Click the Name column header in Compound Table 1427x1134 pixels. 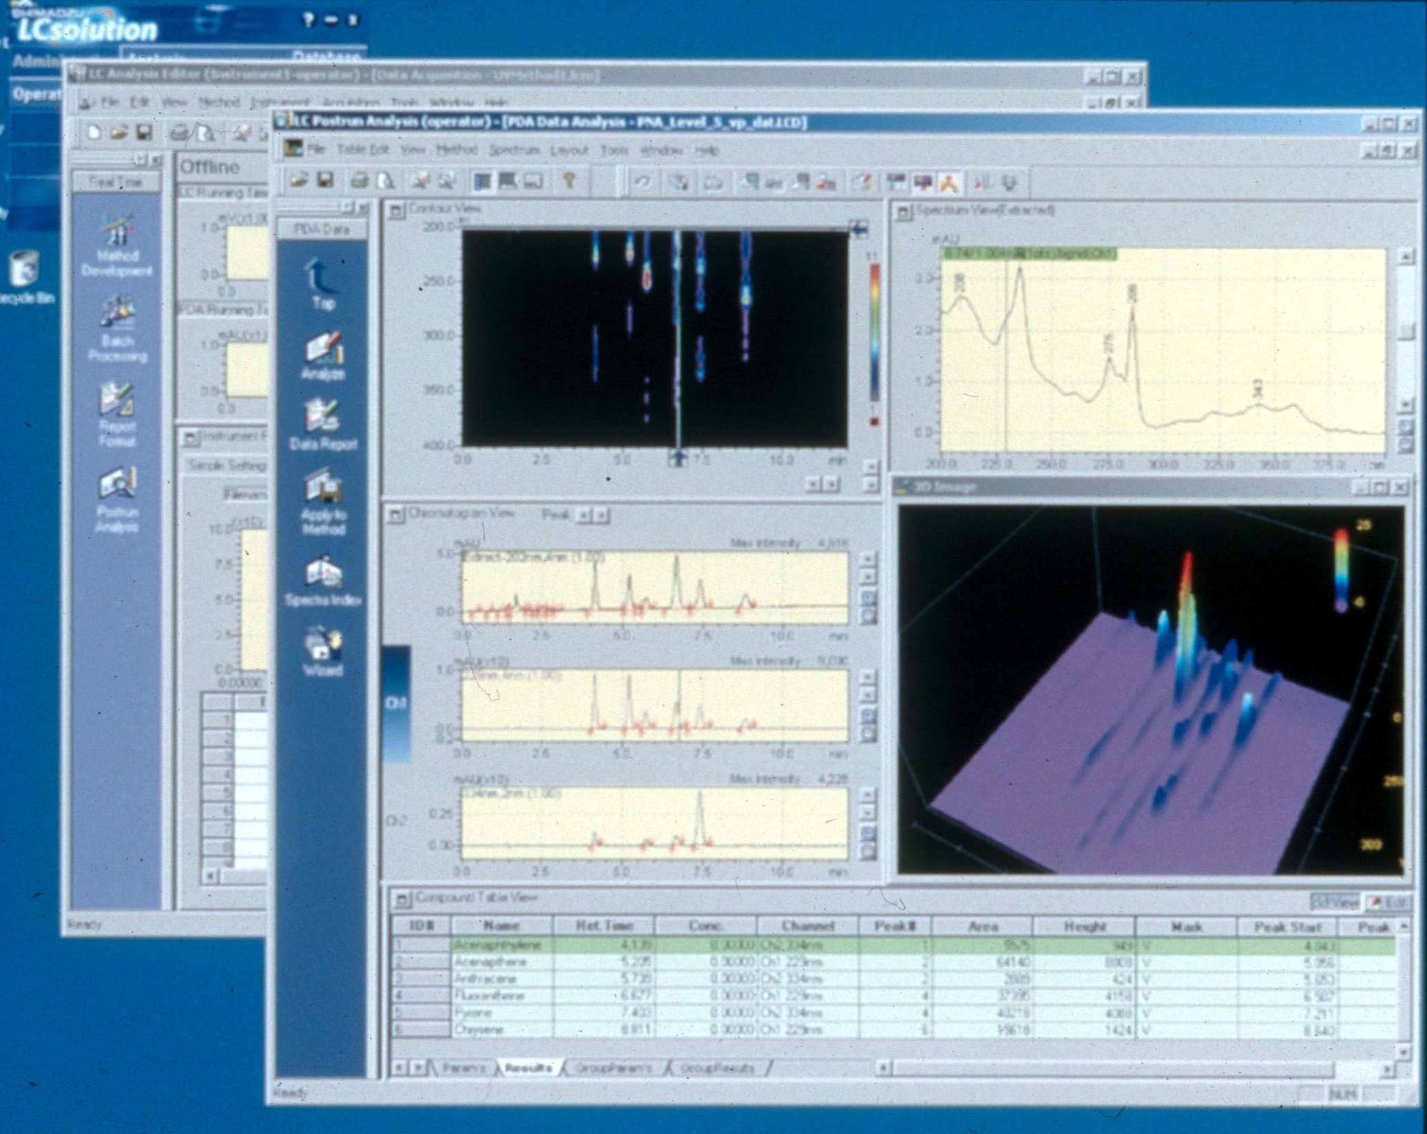pos(502,926)
